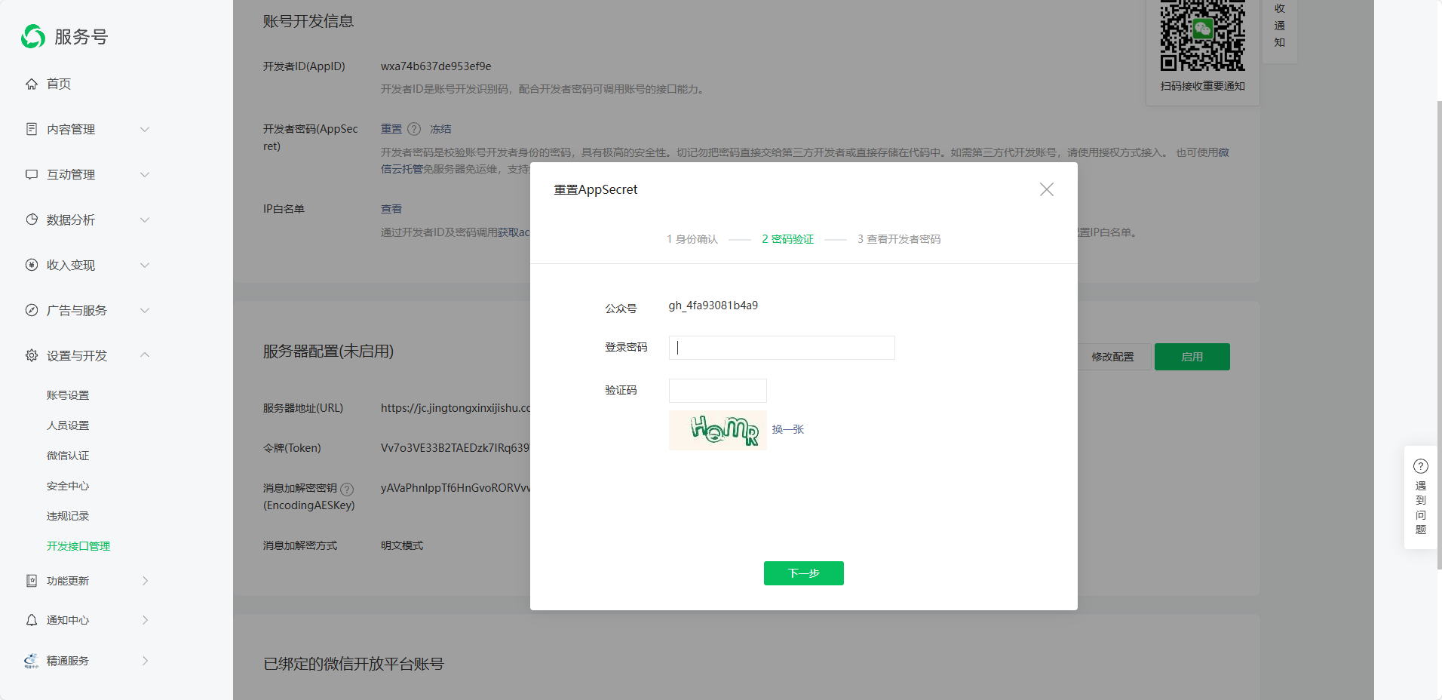Expand the 功能更新 arrow

point(145,581)
